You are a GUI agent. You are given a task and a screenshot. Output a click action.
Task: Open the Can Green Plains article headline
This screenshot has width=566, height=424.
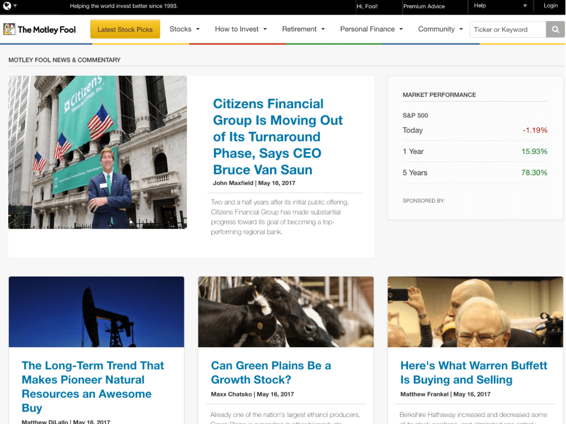(271, 372)
